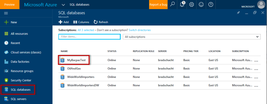Select All resources in sidebar

19,34
